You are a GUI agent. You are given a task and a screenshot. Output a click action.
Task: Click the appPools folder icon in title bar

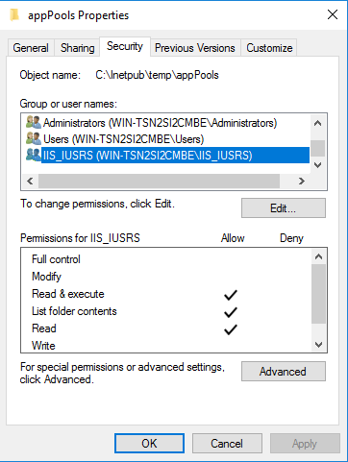click(x=14, y=15)
